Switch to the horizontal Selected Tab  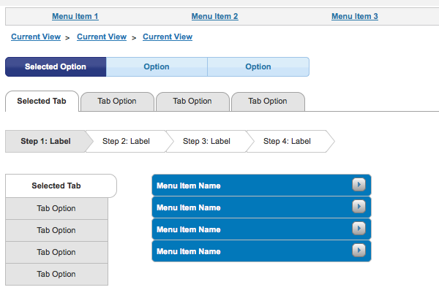click(42, 101)
